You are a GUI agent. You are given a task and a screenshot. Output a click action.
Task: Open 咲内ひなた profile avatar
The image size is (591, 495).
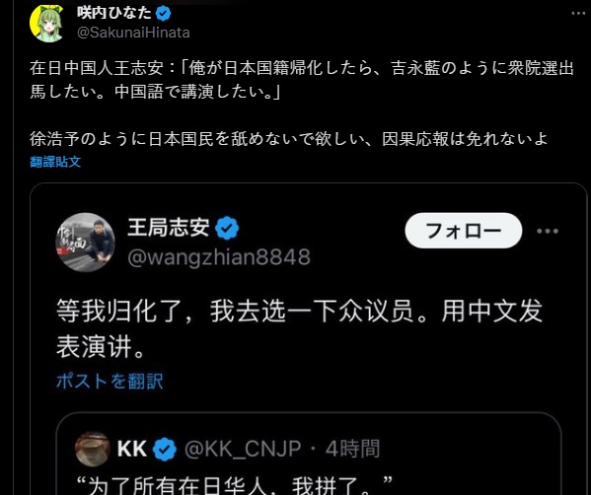46,23
